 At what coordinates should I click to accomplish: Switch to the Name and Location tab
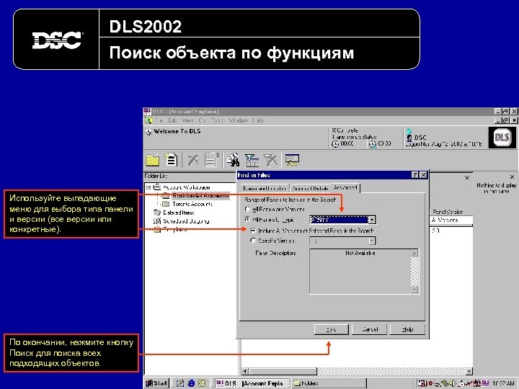(x=265, y=188)
